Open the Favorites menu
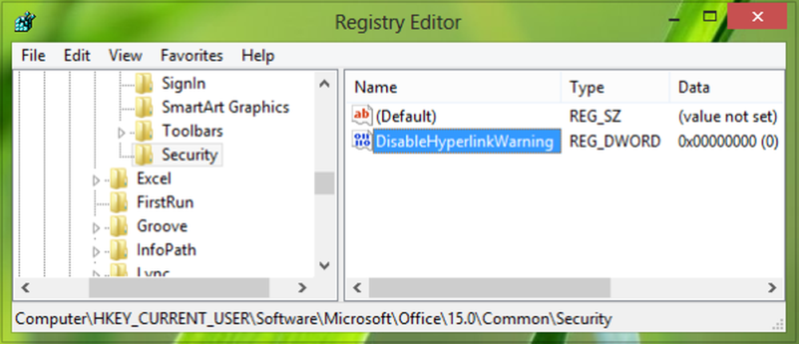Image resolution: width=799 pixels, height=344 pixels. [x=192, y=55]
